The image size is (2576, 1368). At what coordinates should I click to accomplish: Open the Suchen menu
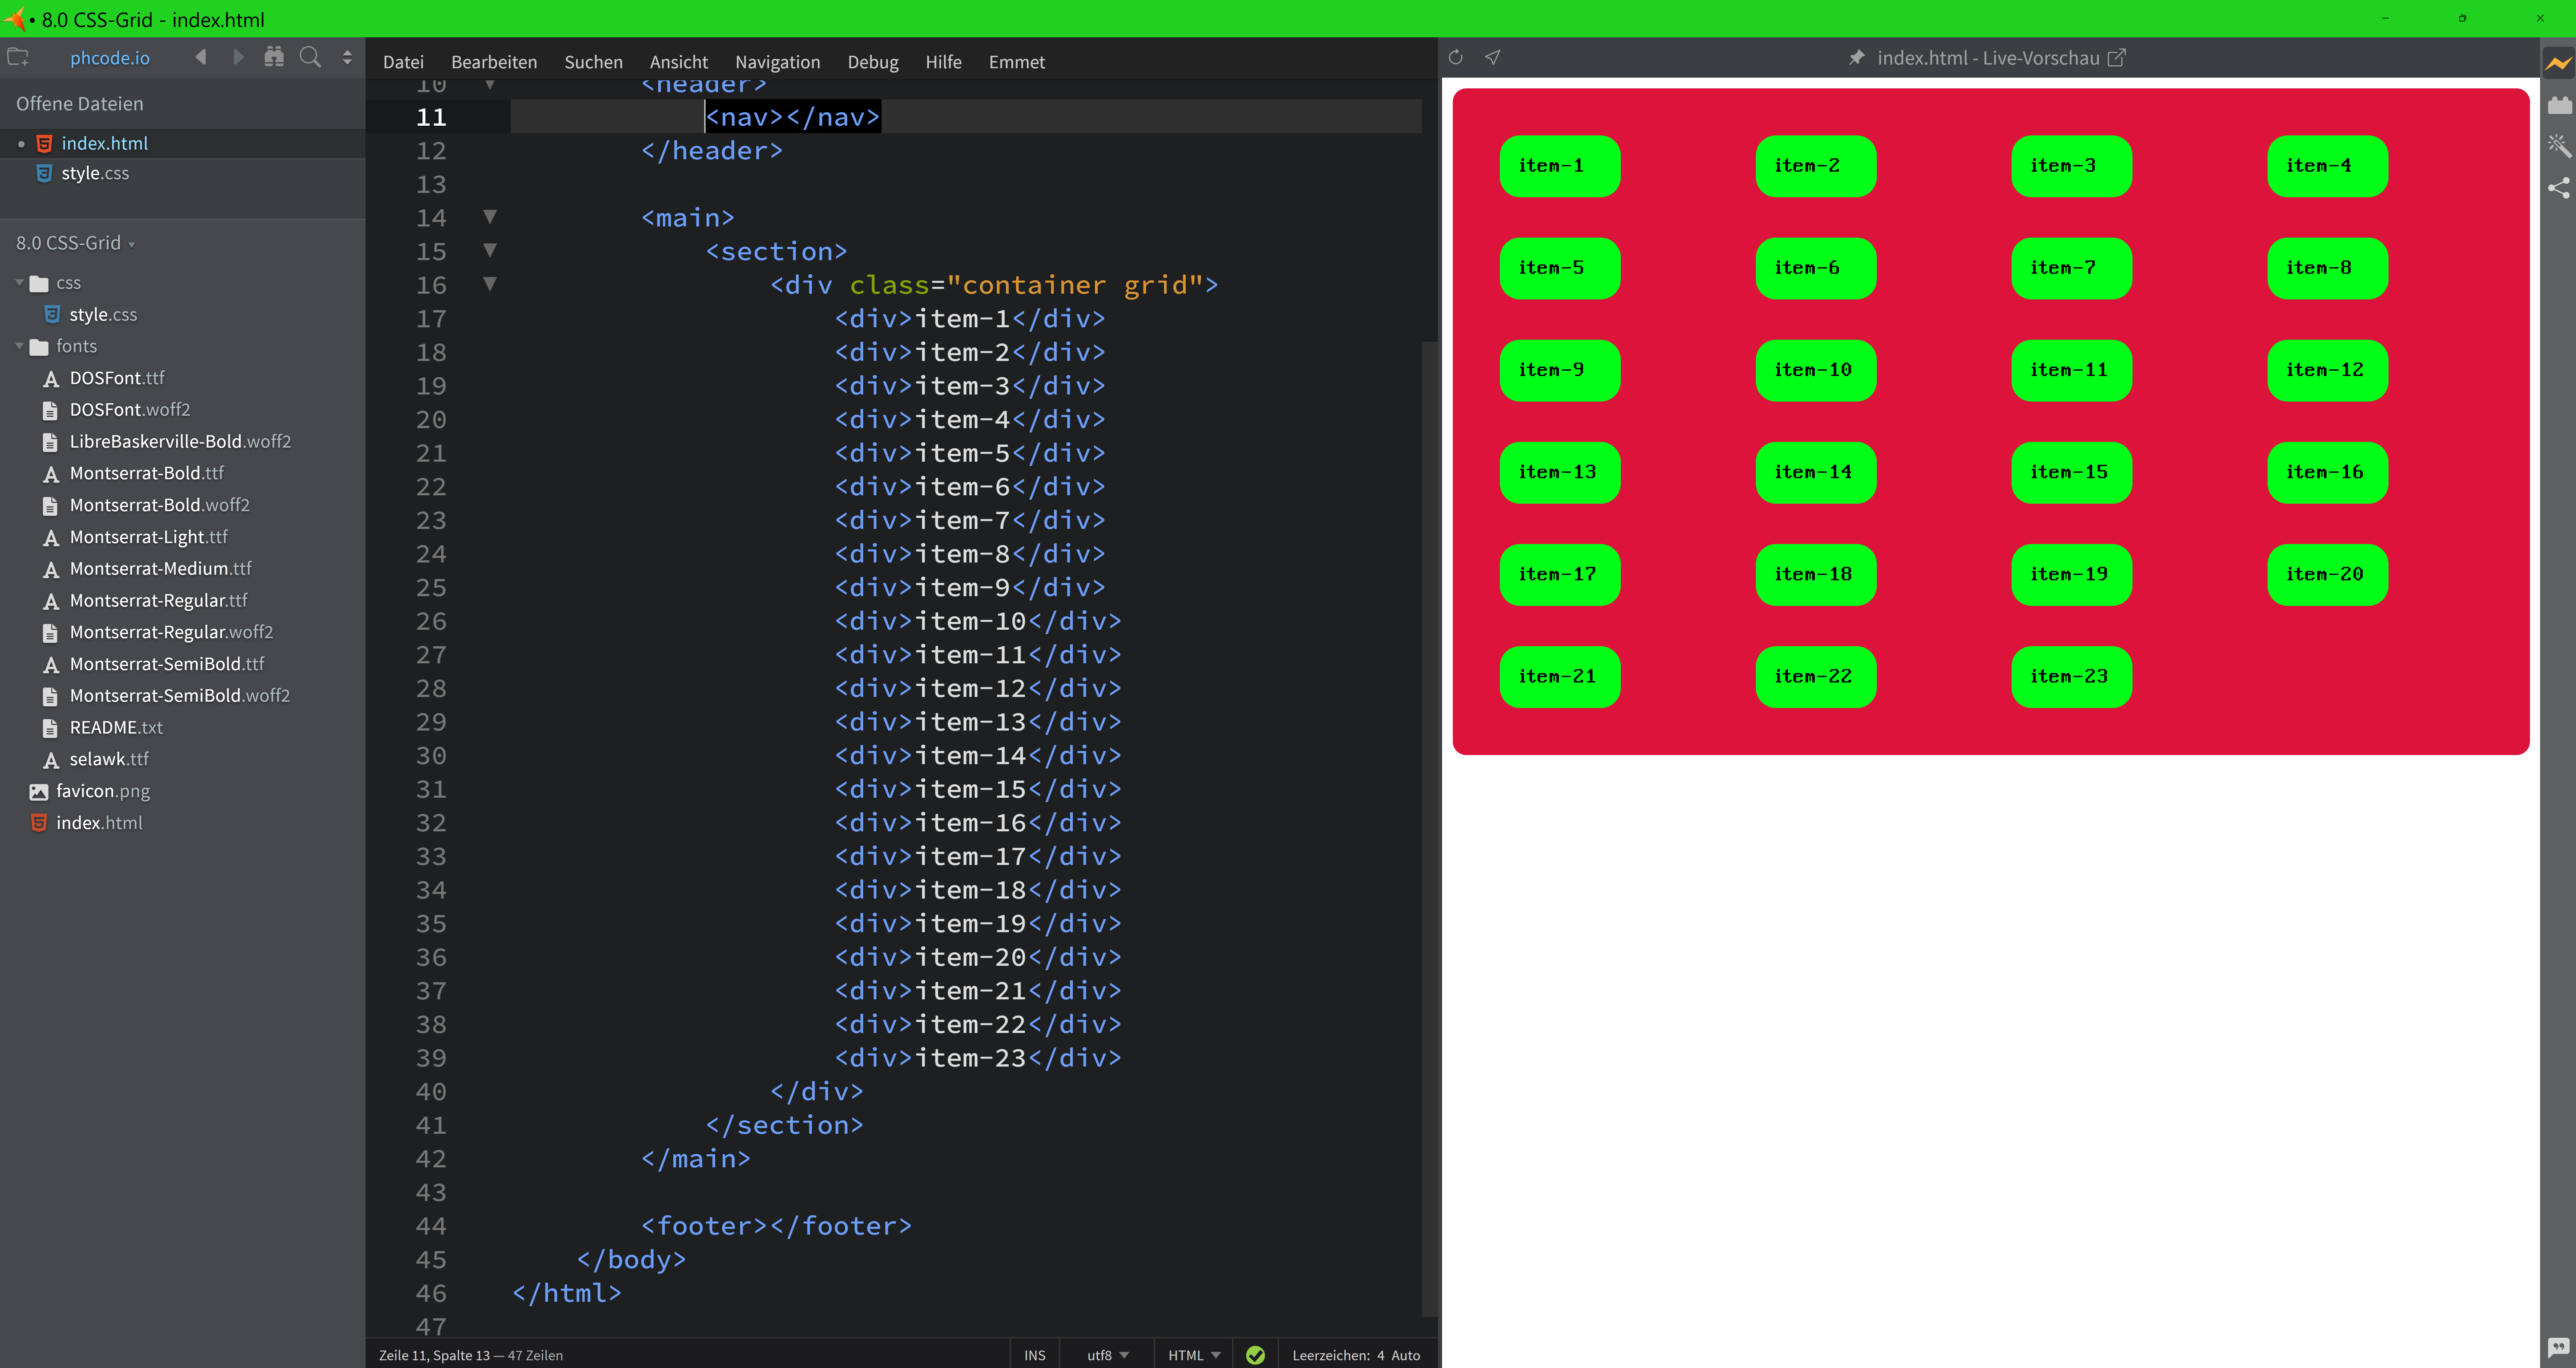tap(593, 62)
